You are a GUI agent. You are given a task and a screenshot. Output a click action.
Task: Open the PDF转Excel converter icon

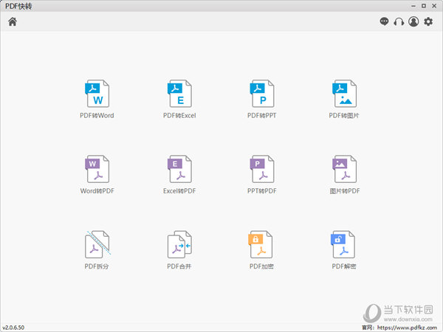(179, 94)
